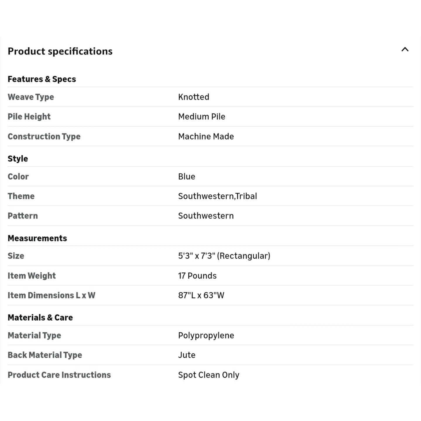The height and width of the screenshot is (421, 421).
Task: Click the Jute back material value
Action: [x=187, y=355]
